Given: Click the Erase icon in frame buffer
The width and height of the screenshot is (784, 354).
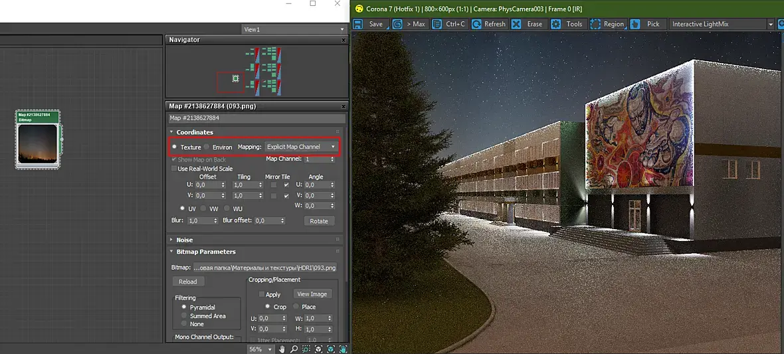Looking at the screenshot, I should coord(516,24).
